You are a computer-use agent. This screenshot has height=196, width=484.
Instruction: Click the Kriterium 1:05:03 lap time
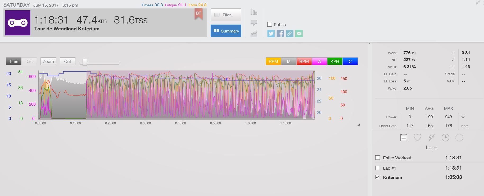(x=454, y=177)
